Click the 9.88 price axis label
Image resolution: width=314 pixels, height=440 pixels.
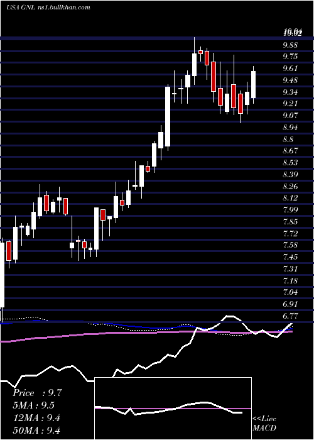(x=291, y=45)
